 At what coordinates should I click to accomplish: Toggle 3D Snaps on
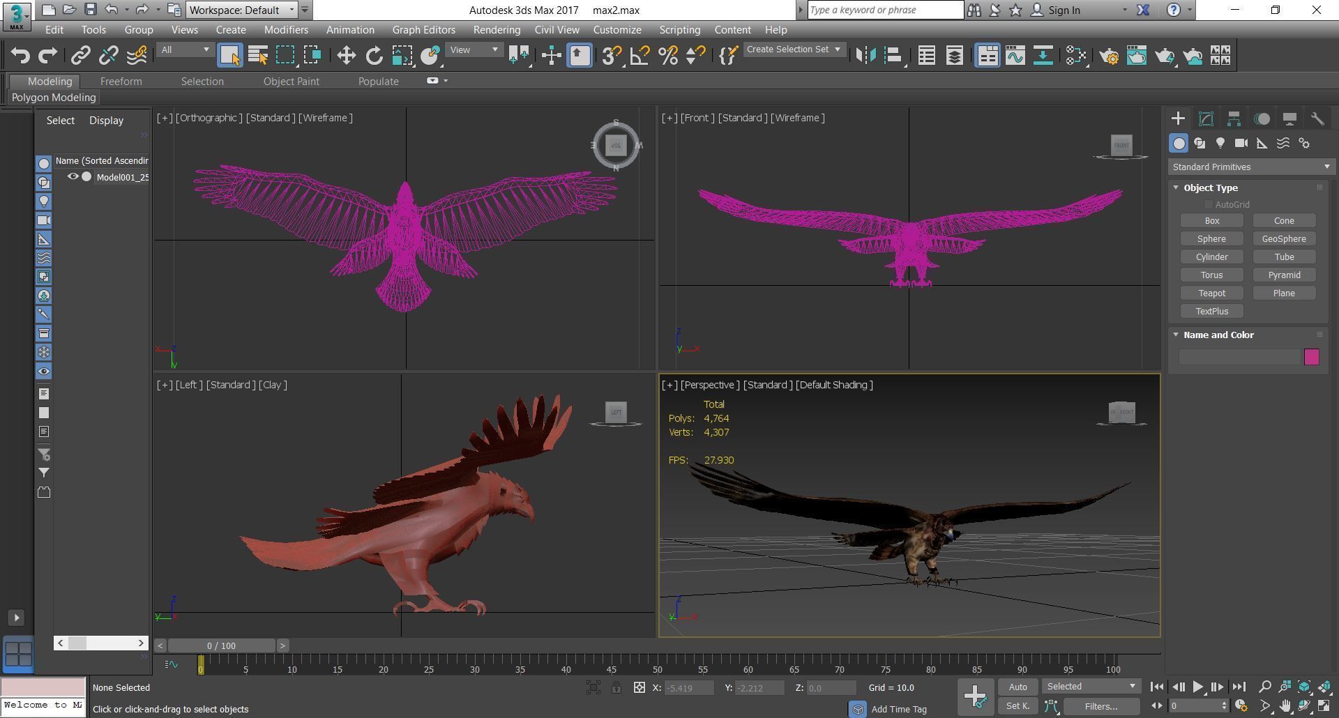[612, 55]
